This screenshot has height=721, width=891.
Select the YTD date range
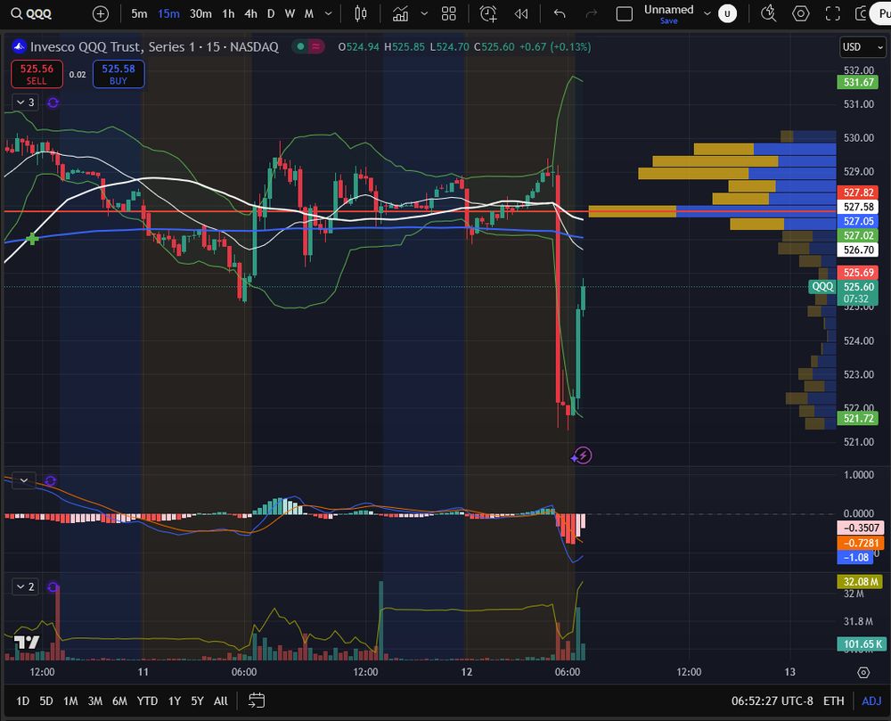coord(147,701)
